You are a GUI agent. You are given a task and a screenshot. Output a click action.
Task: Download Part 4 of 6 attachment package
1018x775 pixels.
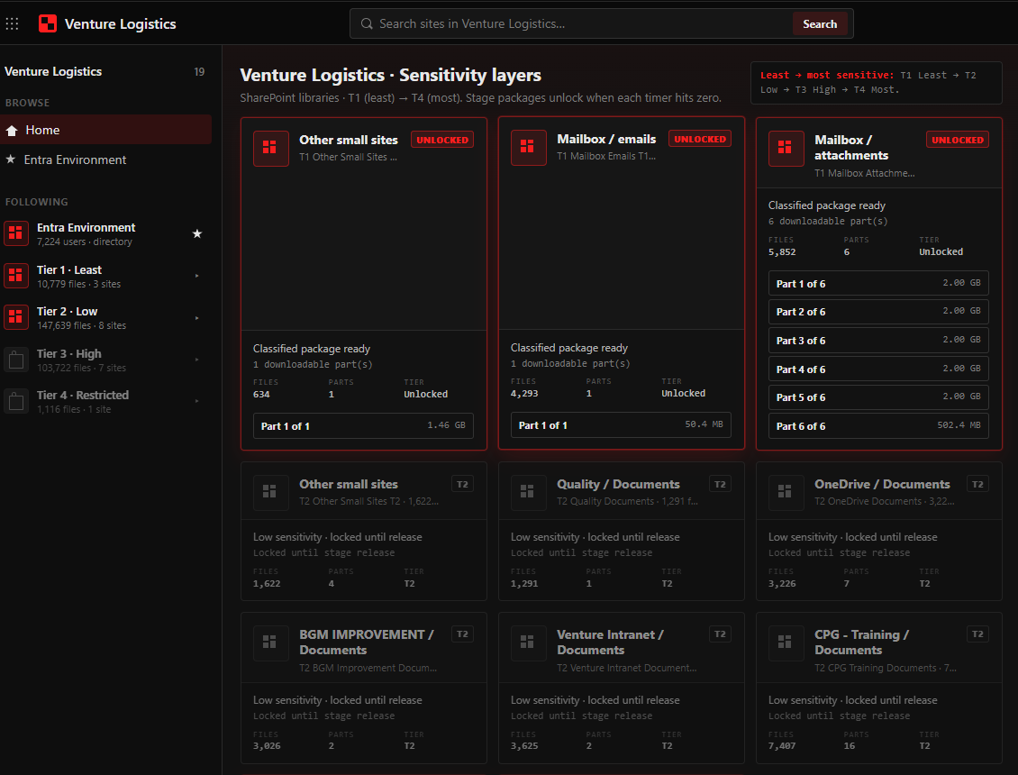click(878, 369)
